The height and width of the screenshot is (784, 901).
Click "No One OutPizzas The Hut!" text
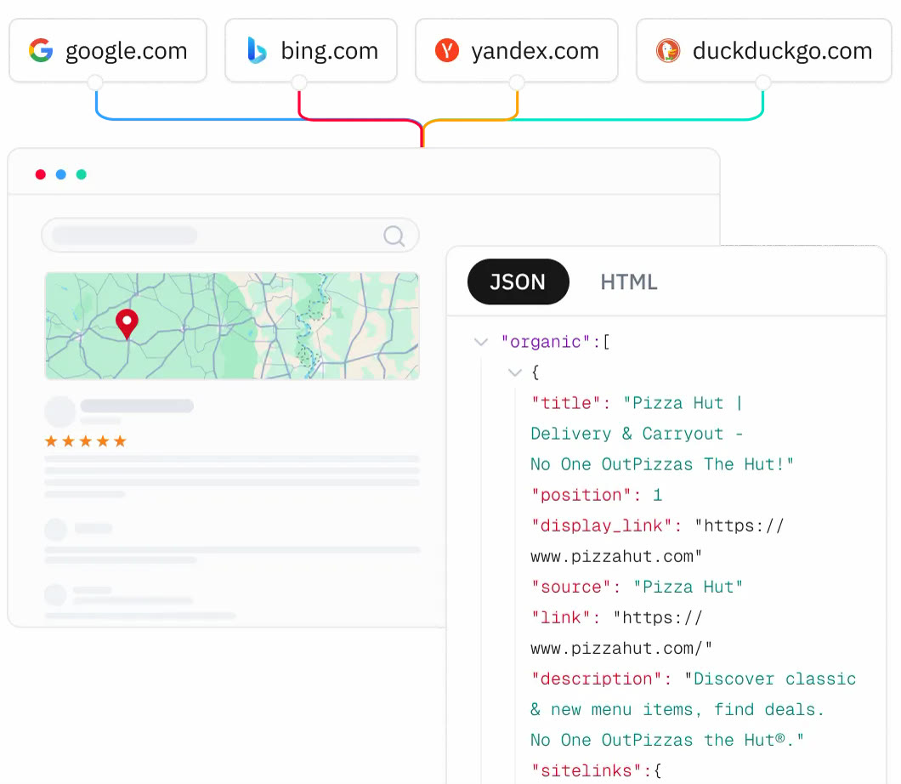click(662, 464)
